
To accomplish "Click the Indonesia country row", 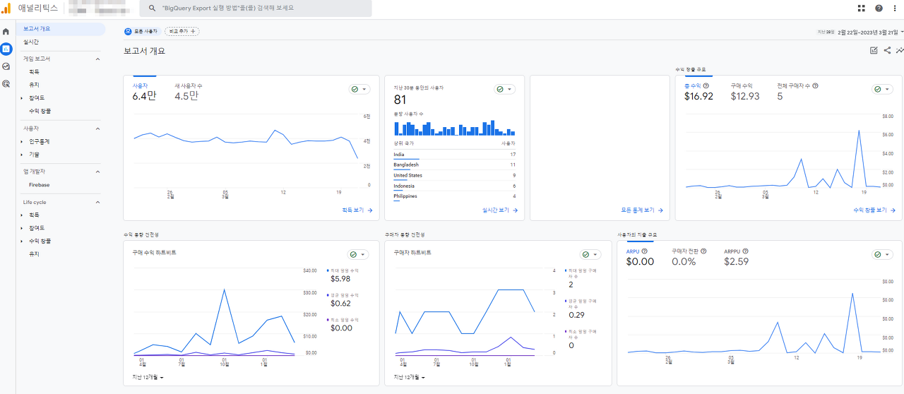I will 455,186.
